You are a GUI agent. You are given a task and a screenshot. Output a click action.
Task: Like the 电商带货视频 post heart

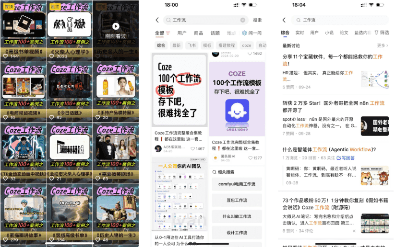[6, 117]
